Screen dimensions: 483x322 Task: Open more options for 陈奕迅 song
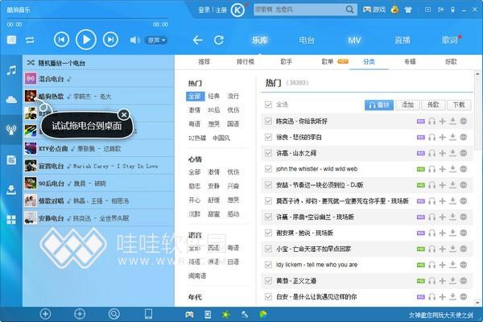pos(464,121)
